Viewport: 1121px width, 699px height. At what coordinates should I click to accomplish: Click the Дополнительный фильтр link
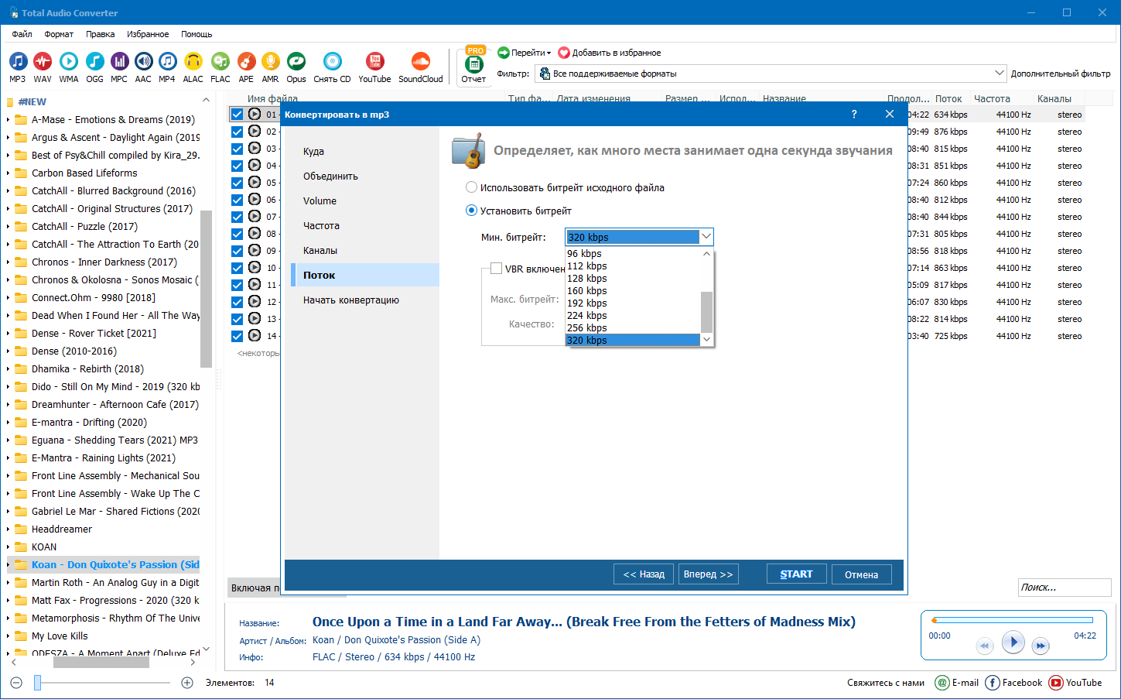click(1061, 74)
